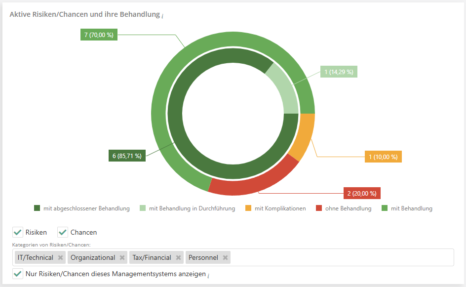The image size is (466, 287).
Task: Toggle legend entry mit abgeschlossener Behandlung
Action: click(82, 208)
